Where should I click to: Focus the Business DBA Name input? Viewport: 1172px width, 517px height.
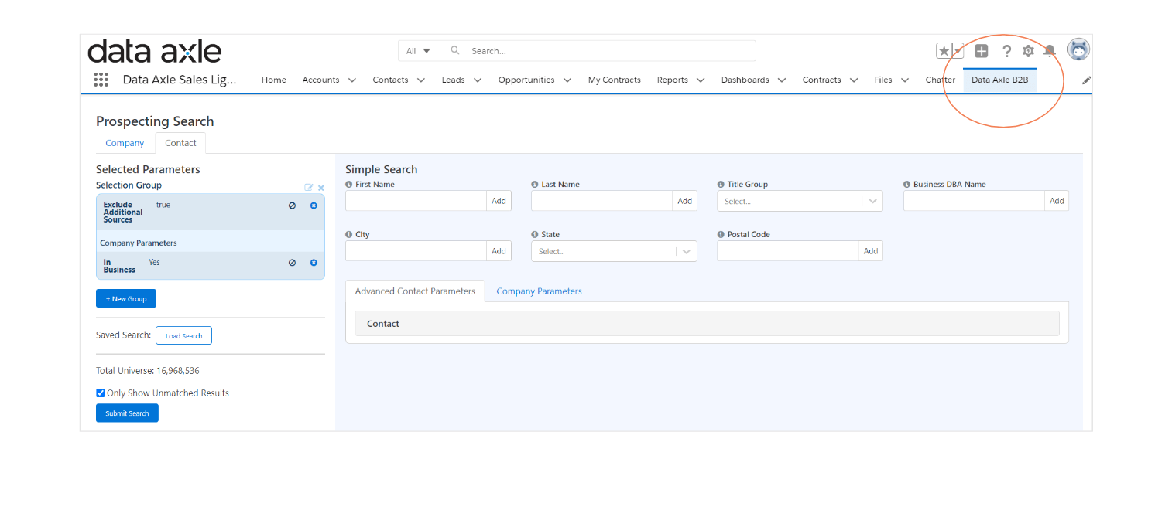tap(975, 201)
